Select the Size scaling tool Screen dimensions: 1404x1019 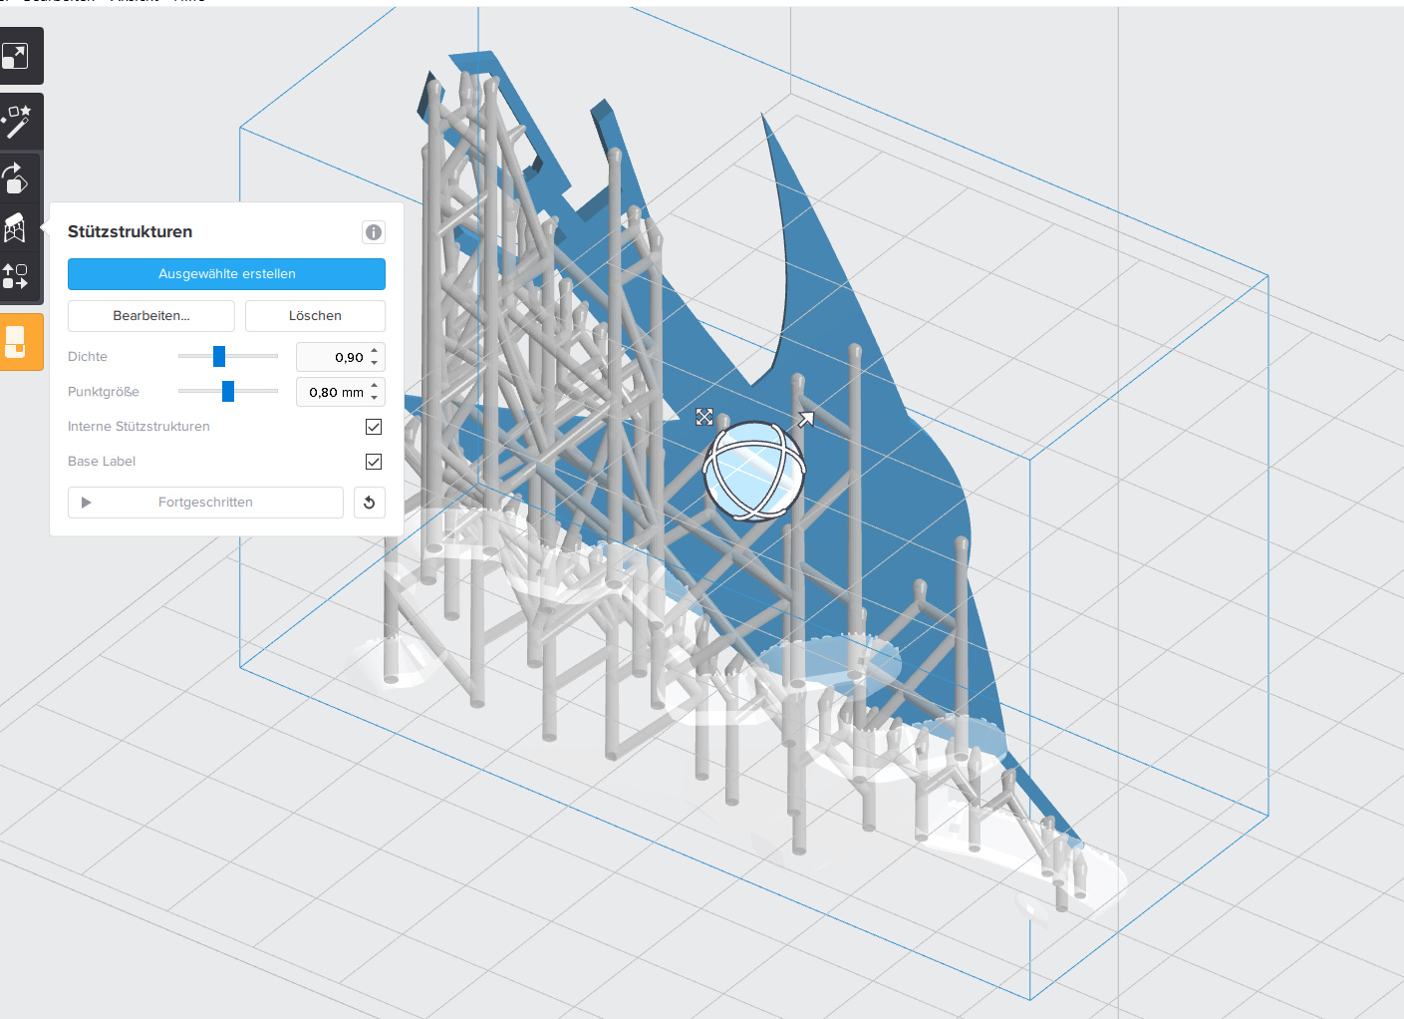click(15, 56)
